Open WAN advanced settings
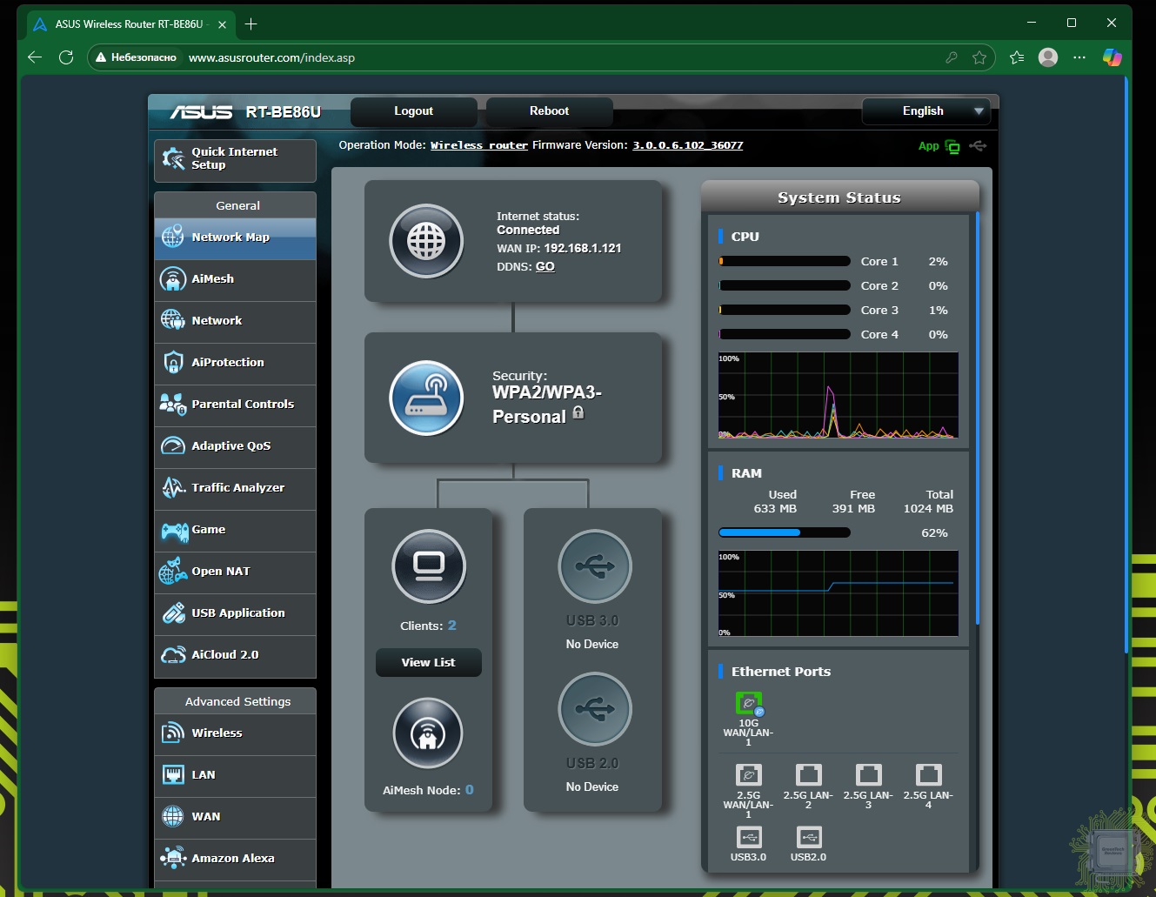 point(235,817)
